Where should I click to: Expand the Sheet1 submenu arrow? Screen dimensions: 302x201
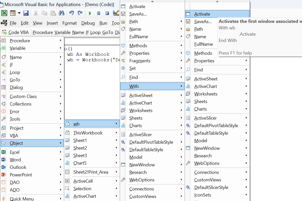tap(117, 140)
